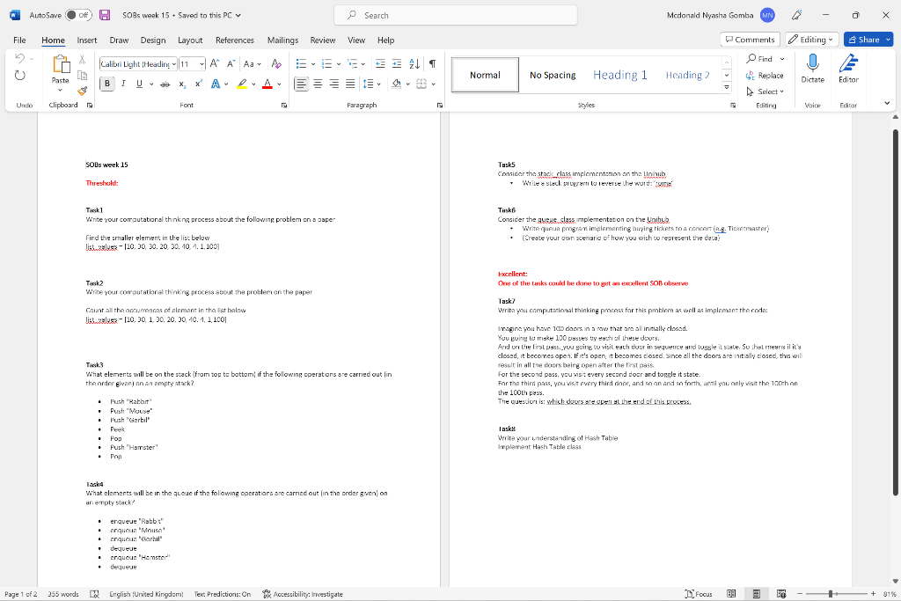Align paragraph to the right
This screenshot has width=901, height=601.
(x=333, y=84)
